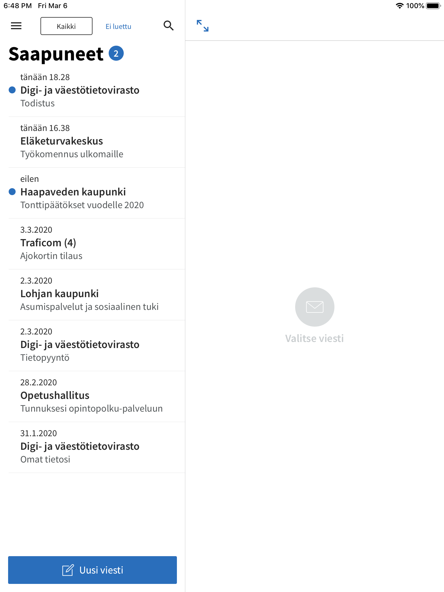Viewport: 444px width, 592px height.
Task: Tap the Saapuneet inbox heading
Action: tap(56, 54)
